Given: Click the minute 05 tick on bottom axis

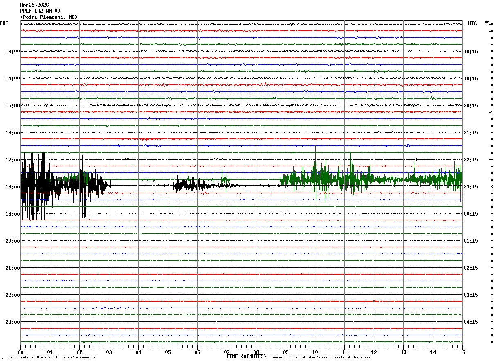Looking at the screenshot, I should tap(168, 352).
